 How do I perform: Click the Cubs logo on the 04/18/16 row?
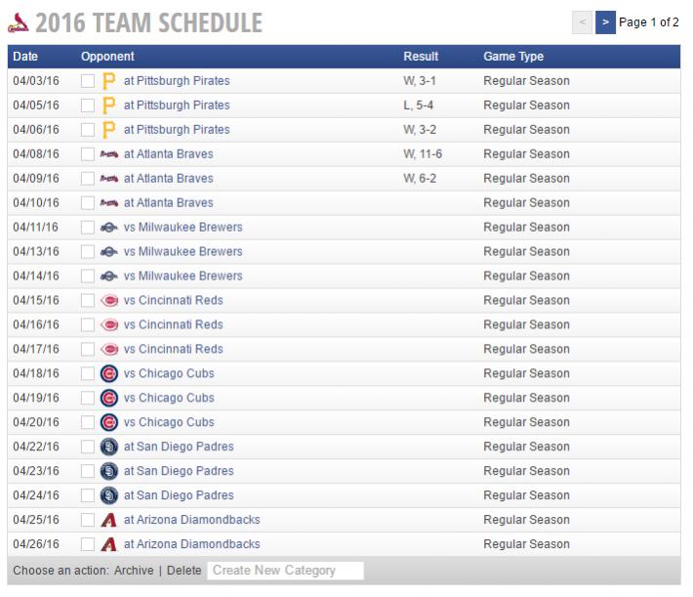click(x=108, y=374)
